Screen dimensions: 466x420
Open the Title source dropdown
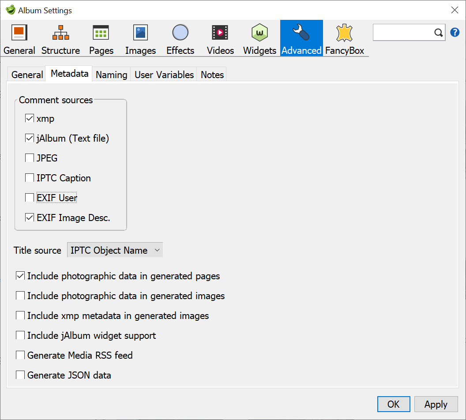114,250
